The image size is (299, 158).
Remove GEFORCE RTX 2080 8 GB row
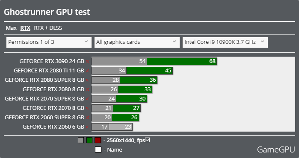87,89
